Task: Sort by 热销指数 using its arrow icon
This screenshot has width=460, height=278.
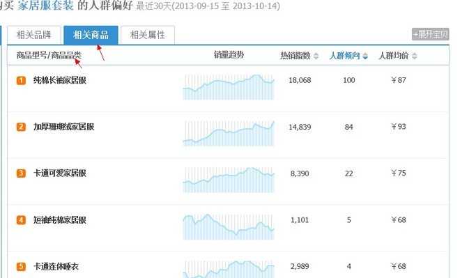Action: pyautogui.click(x=316, y=56)
